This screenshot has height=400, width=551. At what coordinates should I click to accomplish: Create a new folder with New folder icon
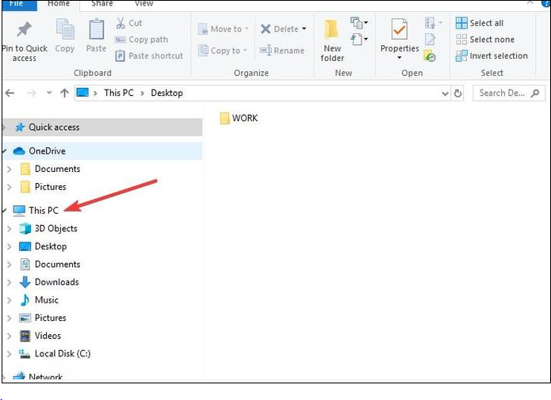pyautogui.click(x=332, y=32)
